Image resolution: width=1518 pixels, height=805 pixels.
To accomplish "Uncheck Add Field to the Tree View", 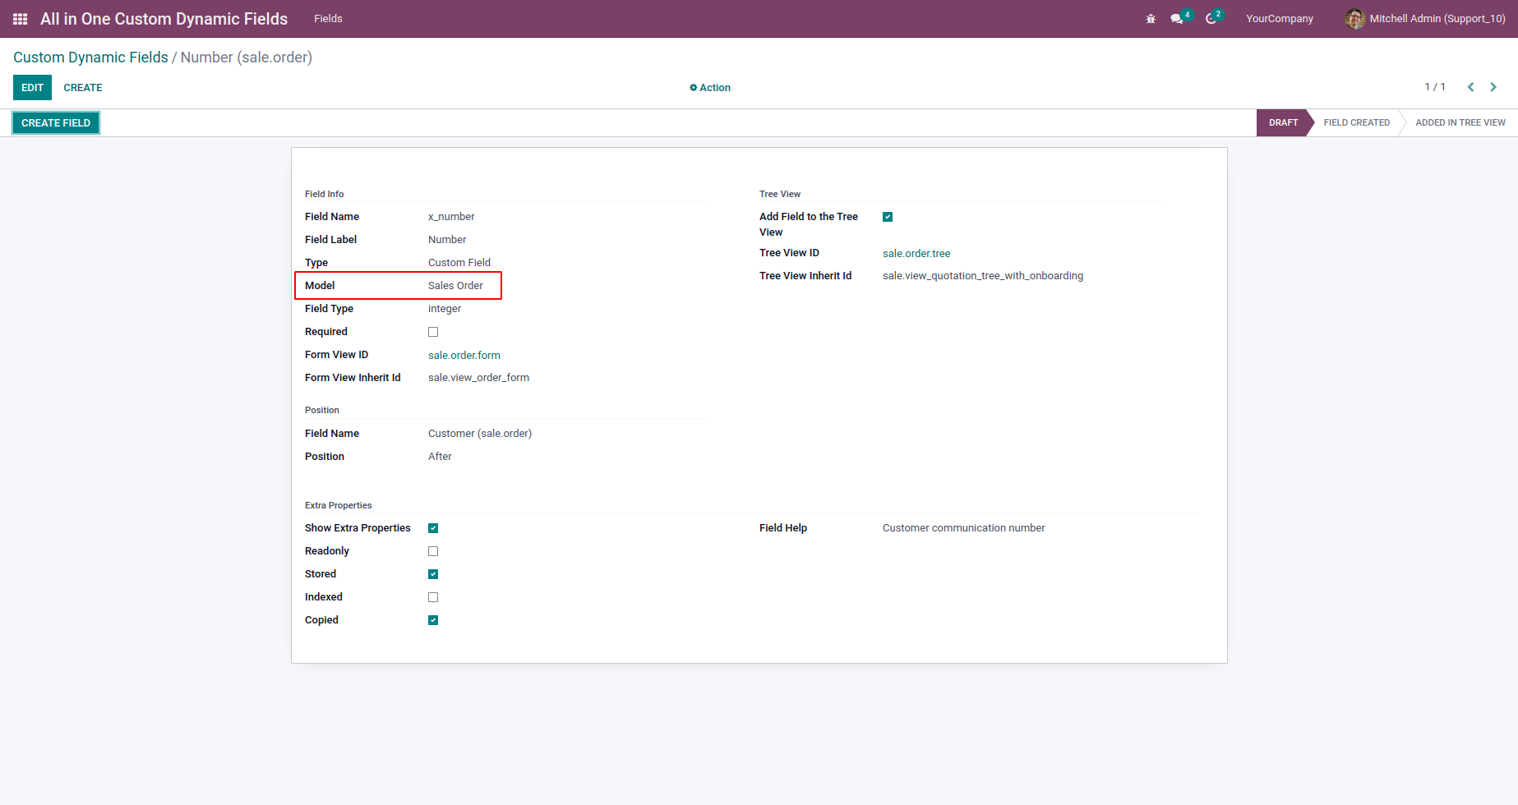I will click(888, 217).
